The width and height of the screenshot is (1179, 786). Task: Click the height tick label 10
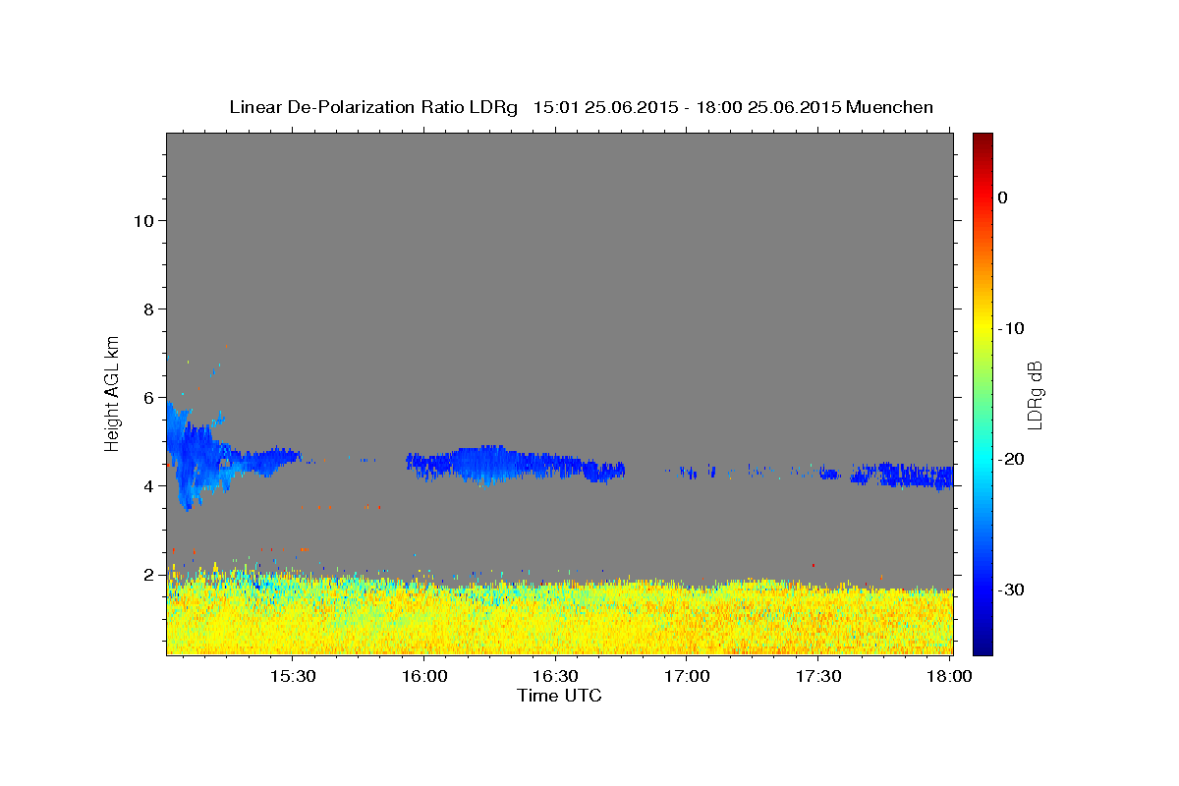pos(143,221)
